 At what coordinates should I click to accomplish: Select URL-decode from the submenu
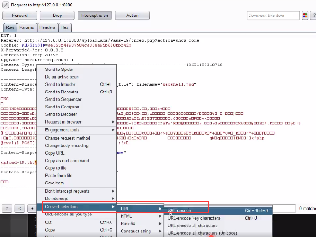pyautogui.click(x=179, y=210)
